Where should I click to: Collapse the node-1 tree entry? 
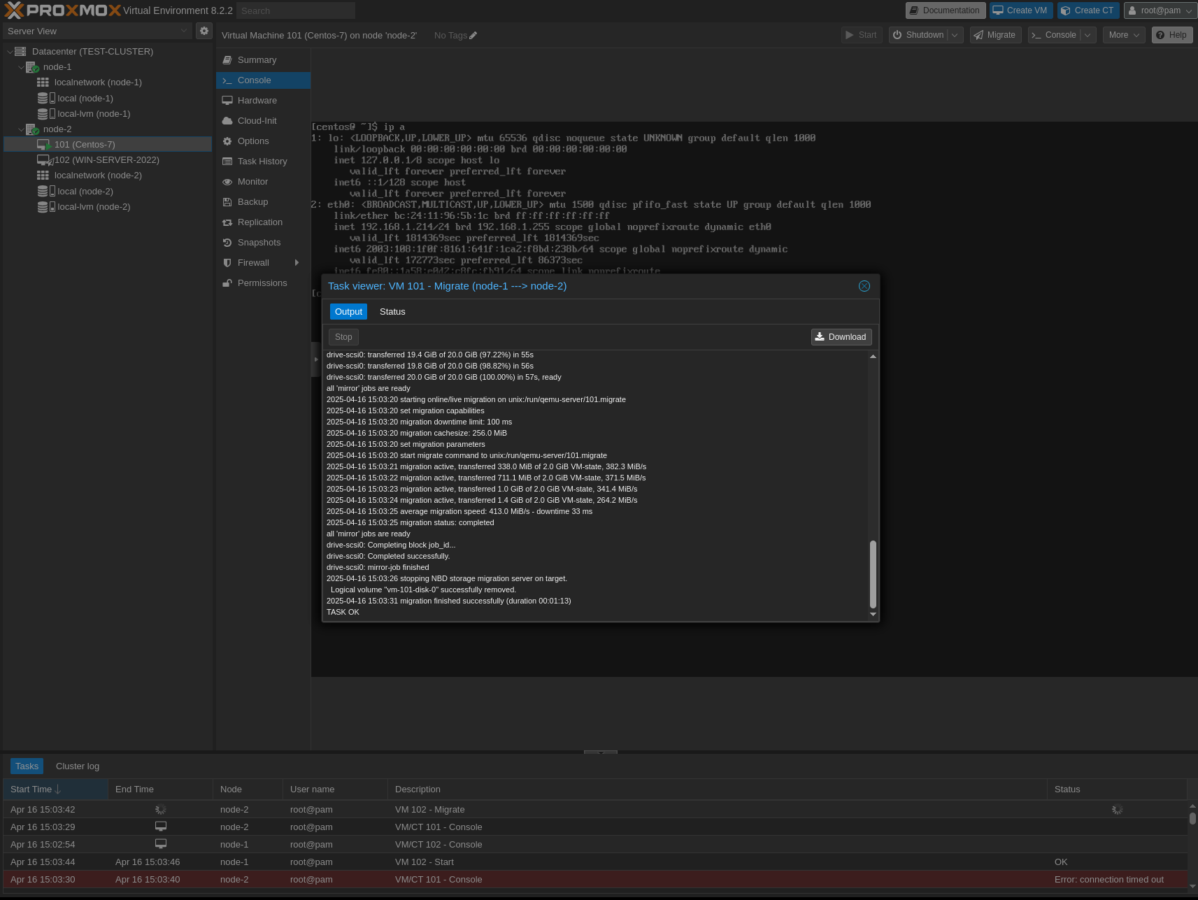point(22,66)
